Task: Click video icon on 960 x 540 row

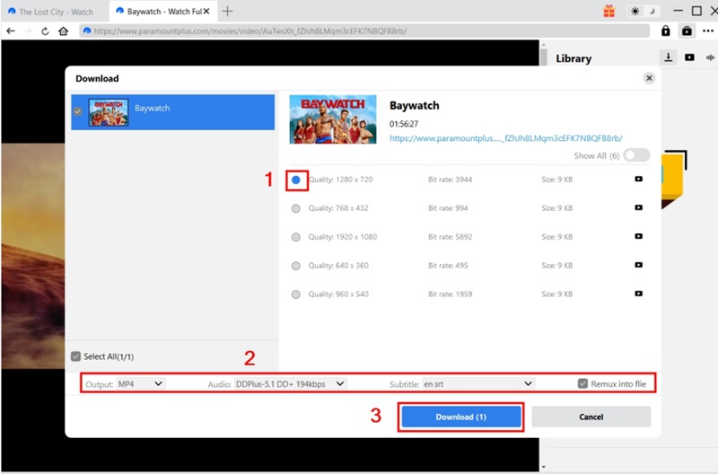Action: 638,294
